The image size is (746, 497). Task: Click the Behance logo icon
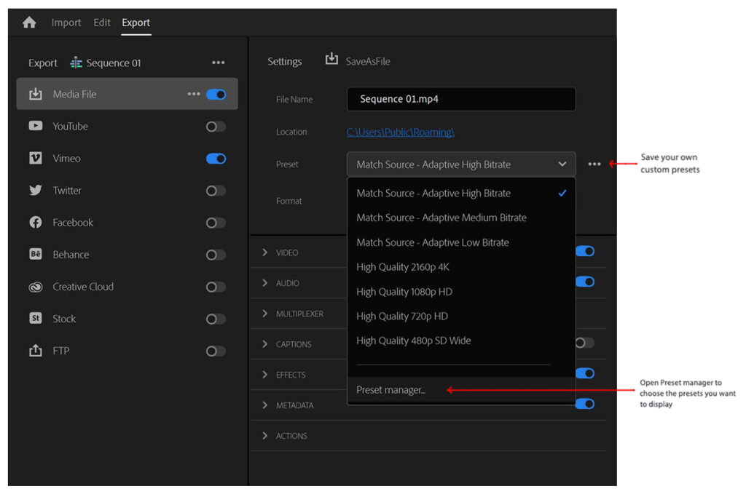36,254
